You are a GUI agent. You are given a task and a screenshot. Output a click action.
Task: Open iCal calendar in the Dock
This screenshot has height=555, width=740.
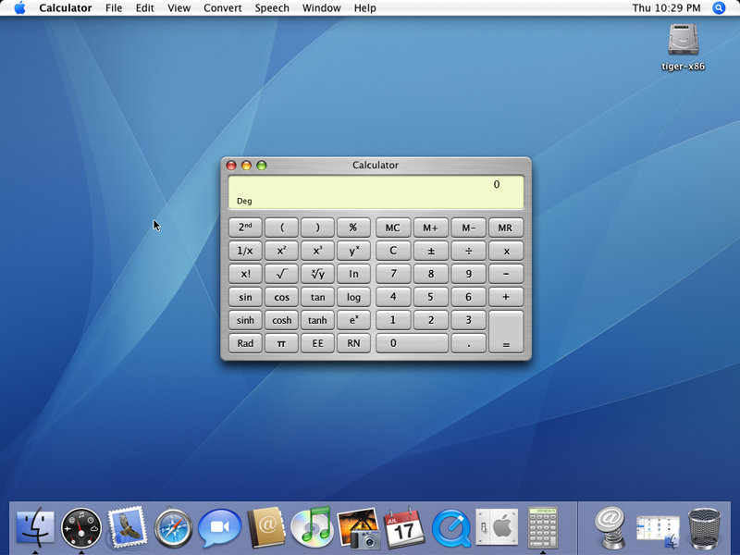[404, 527]
